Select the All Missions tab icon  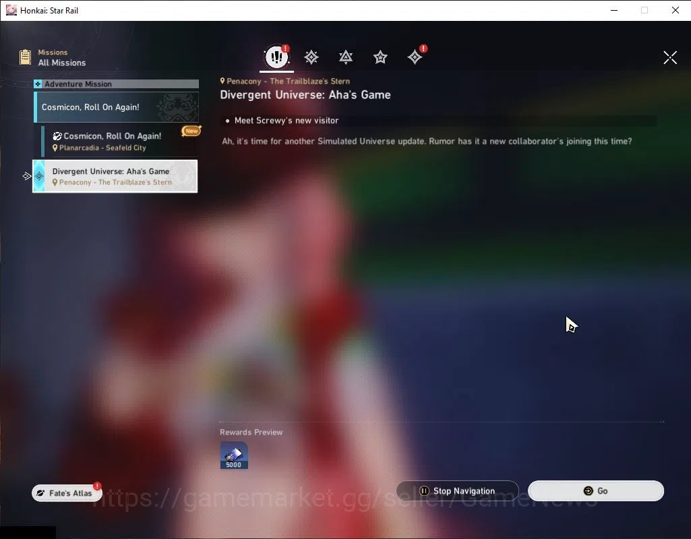[277, 57]
